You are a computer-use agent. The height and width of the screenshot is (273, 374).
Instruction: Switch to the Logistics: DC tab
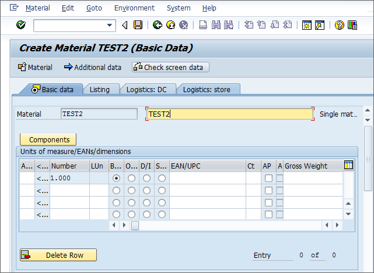146,90
